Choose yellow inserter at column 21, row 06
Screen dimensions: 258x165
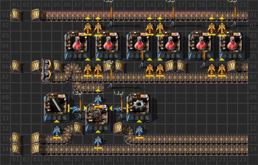[222, 70]
